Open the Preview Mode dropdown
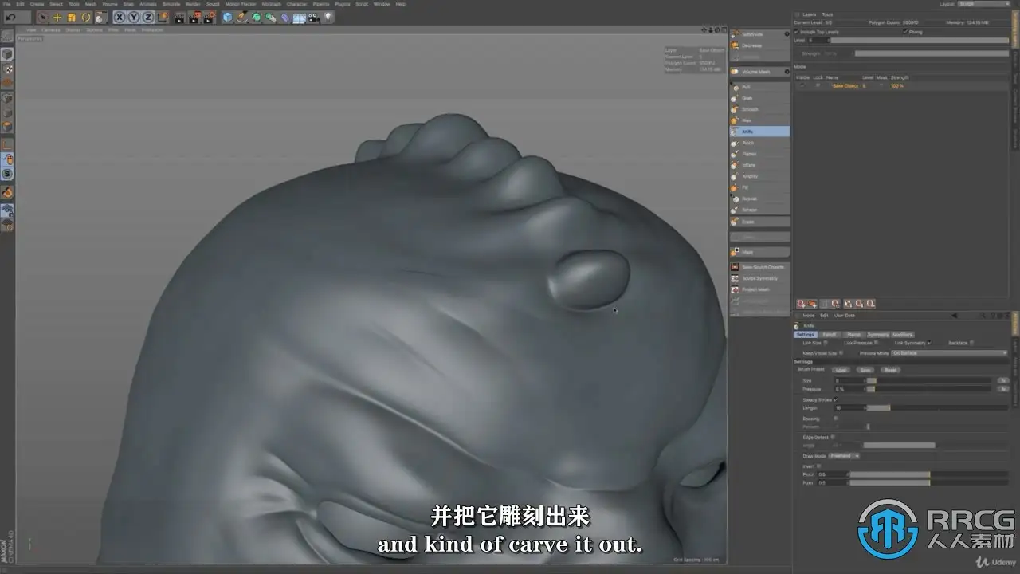Screen dimensions: 1020x574 (x=949, y=352)
